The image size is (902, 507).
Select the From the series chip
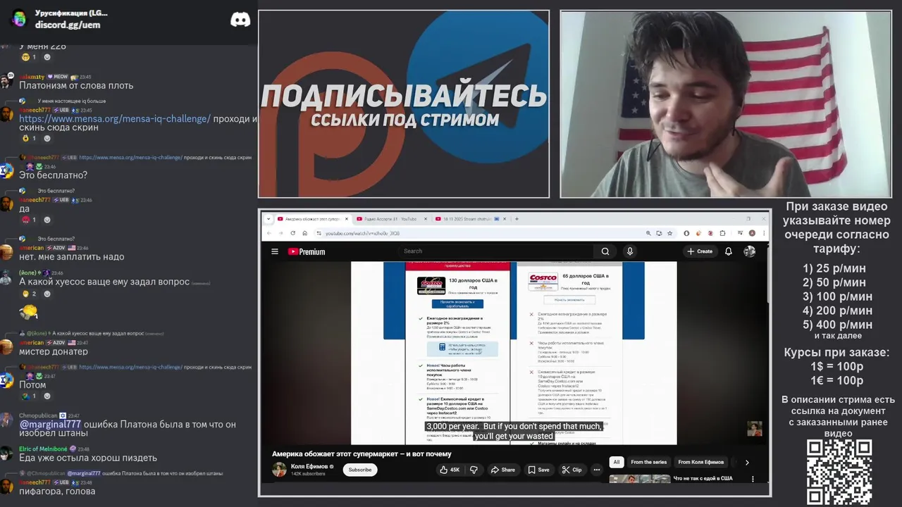pyautogui.click(x=648, y=462)
